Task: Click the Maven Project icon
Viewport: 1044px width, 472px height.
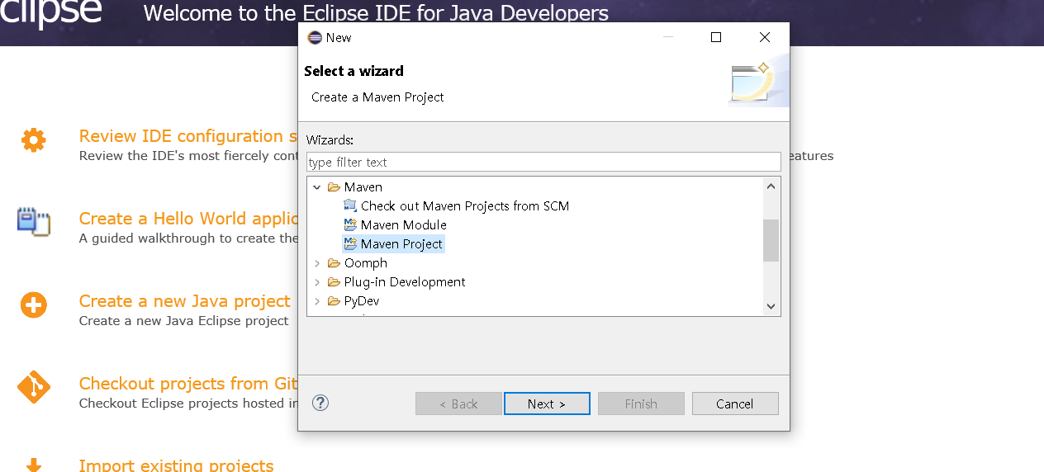Action: click(x=350, y=244)
